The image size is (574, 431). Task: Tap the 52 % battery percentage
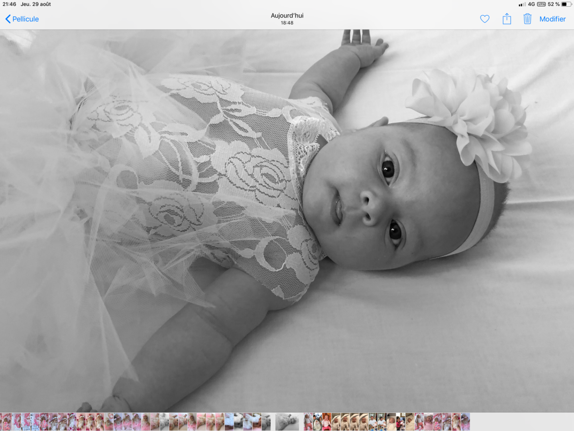coord(553,4)
